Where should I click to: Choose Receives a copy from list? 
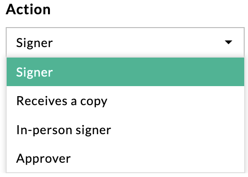[x=125, y=101]
